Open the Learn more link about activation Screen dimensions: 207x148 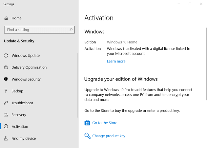point(116,61)
